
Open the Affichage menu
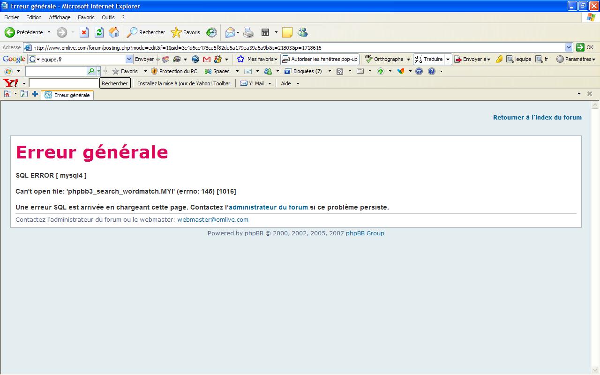tap(60, 17)
